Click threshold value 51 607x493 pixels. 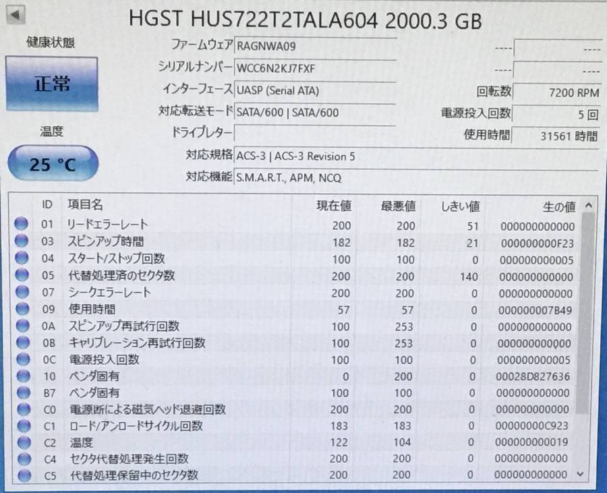pos(473,226)
